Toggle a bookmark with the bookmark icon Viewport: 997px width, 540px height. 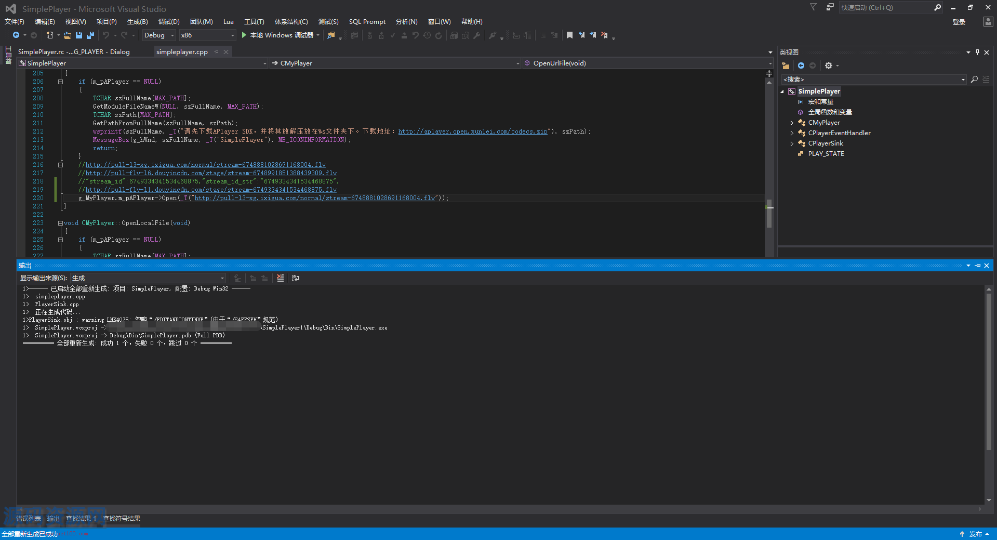[x=569, y=35]
